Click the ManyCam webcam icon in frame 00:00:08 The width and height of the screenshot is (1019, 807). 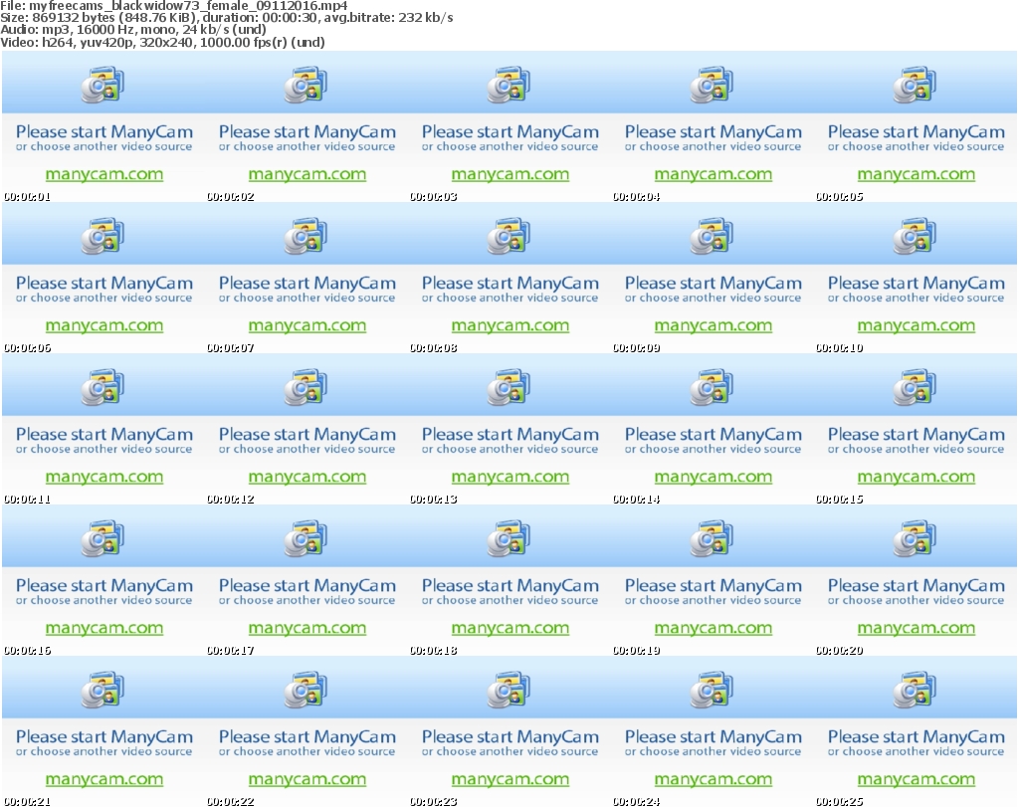click(x=509, y=236)
